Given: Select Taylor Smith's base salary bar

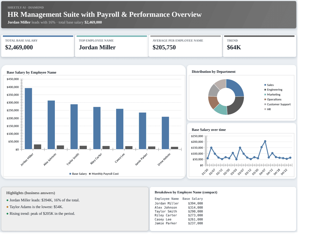Looking at the screenshot, I should [74, 127].
